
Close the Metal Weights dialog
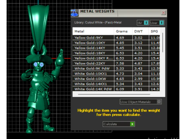[x=164, y=13]
